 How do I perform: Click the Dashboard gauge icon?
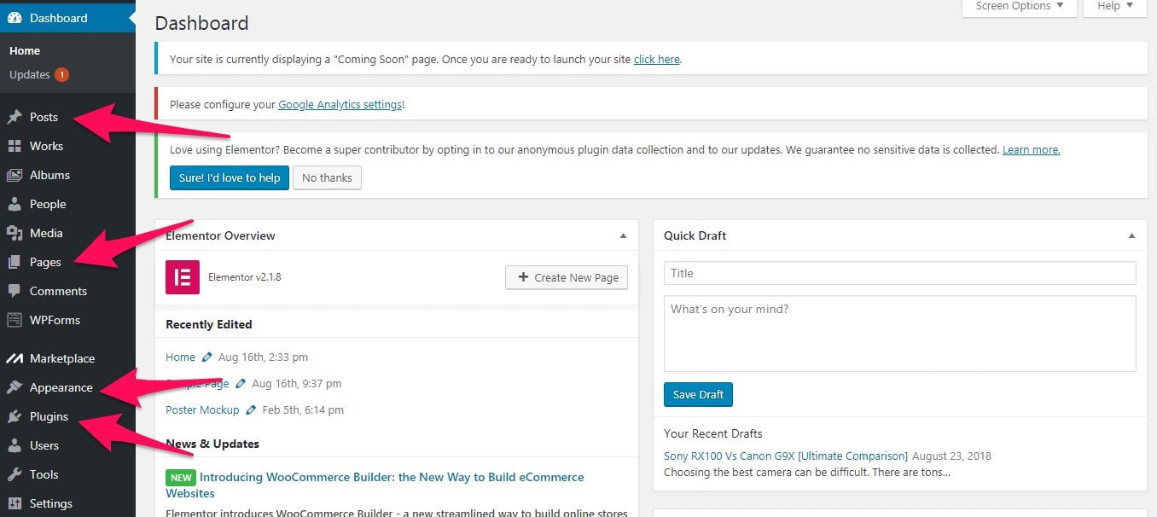[15, 18]
